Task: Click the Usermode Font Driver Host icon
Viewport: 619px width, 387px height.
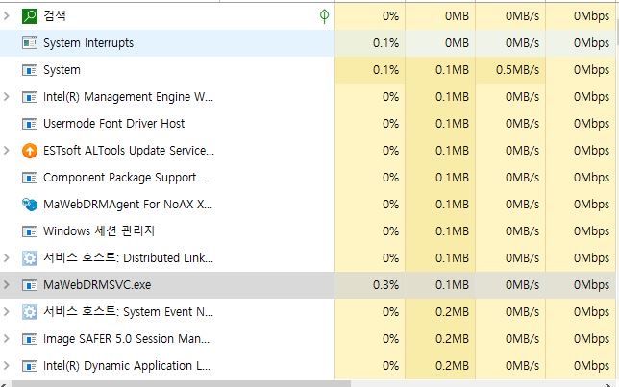Action: coord(29,124)
